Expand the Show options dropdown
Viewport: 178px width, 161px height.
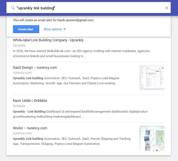click(54, 29)
